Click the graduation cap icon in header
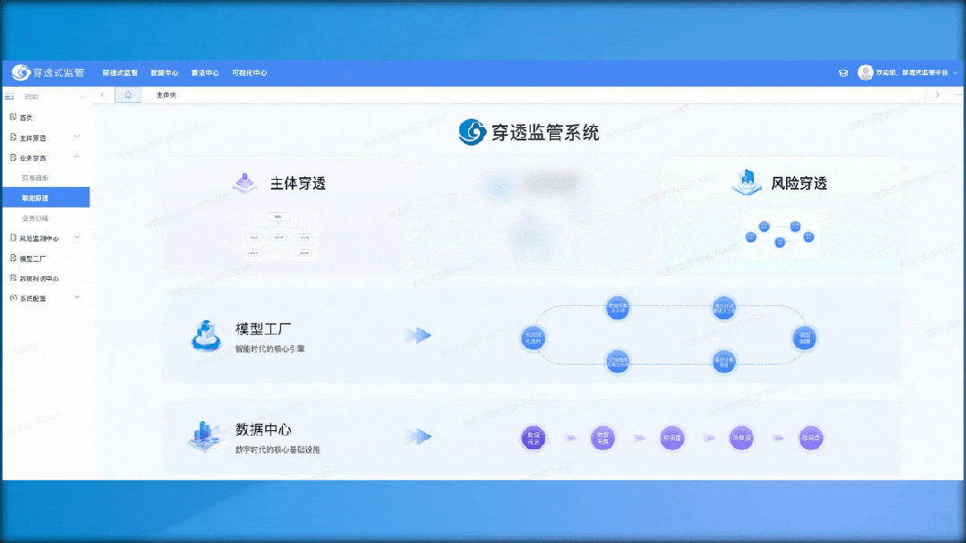 pos(842,73)
